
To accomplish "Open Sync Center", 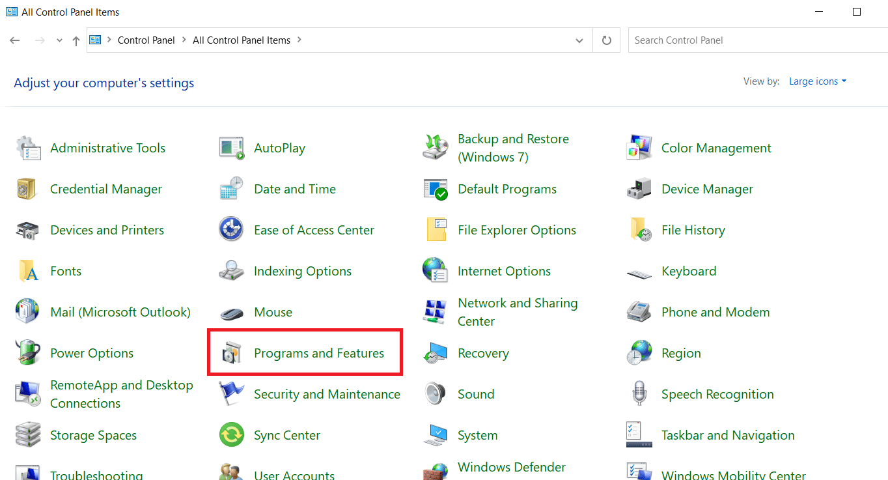I will (286, 434).
